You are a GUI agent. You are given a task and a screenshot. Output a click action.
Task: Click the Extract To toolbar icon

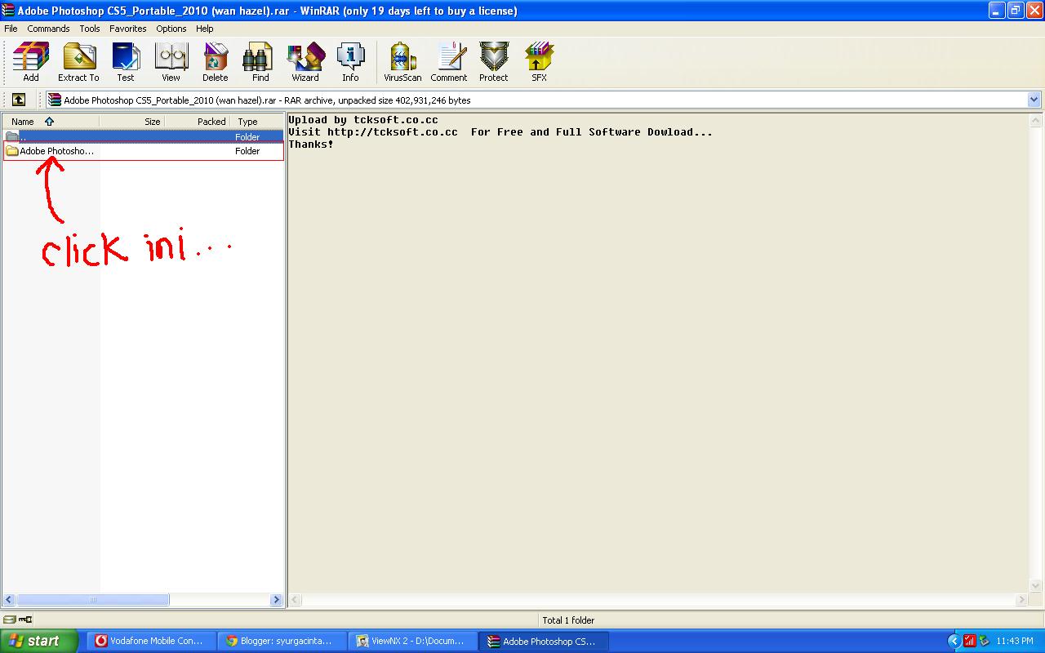(78, 62)
